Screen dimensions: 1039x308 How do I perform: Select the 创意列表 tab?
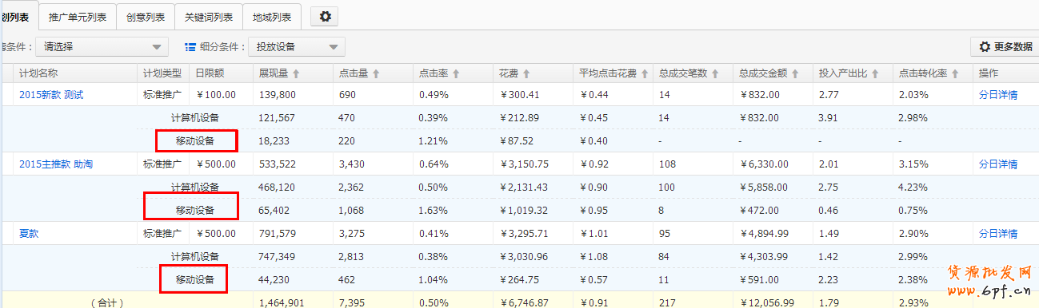(x=146, y=17)
